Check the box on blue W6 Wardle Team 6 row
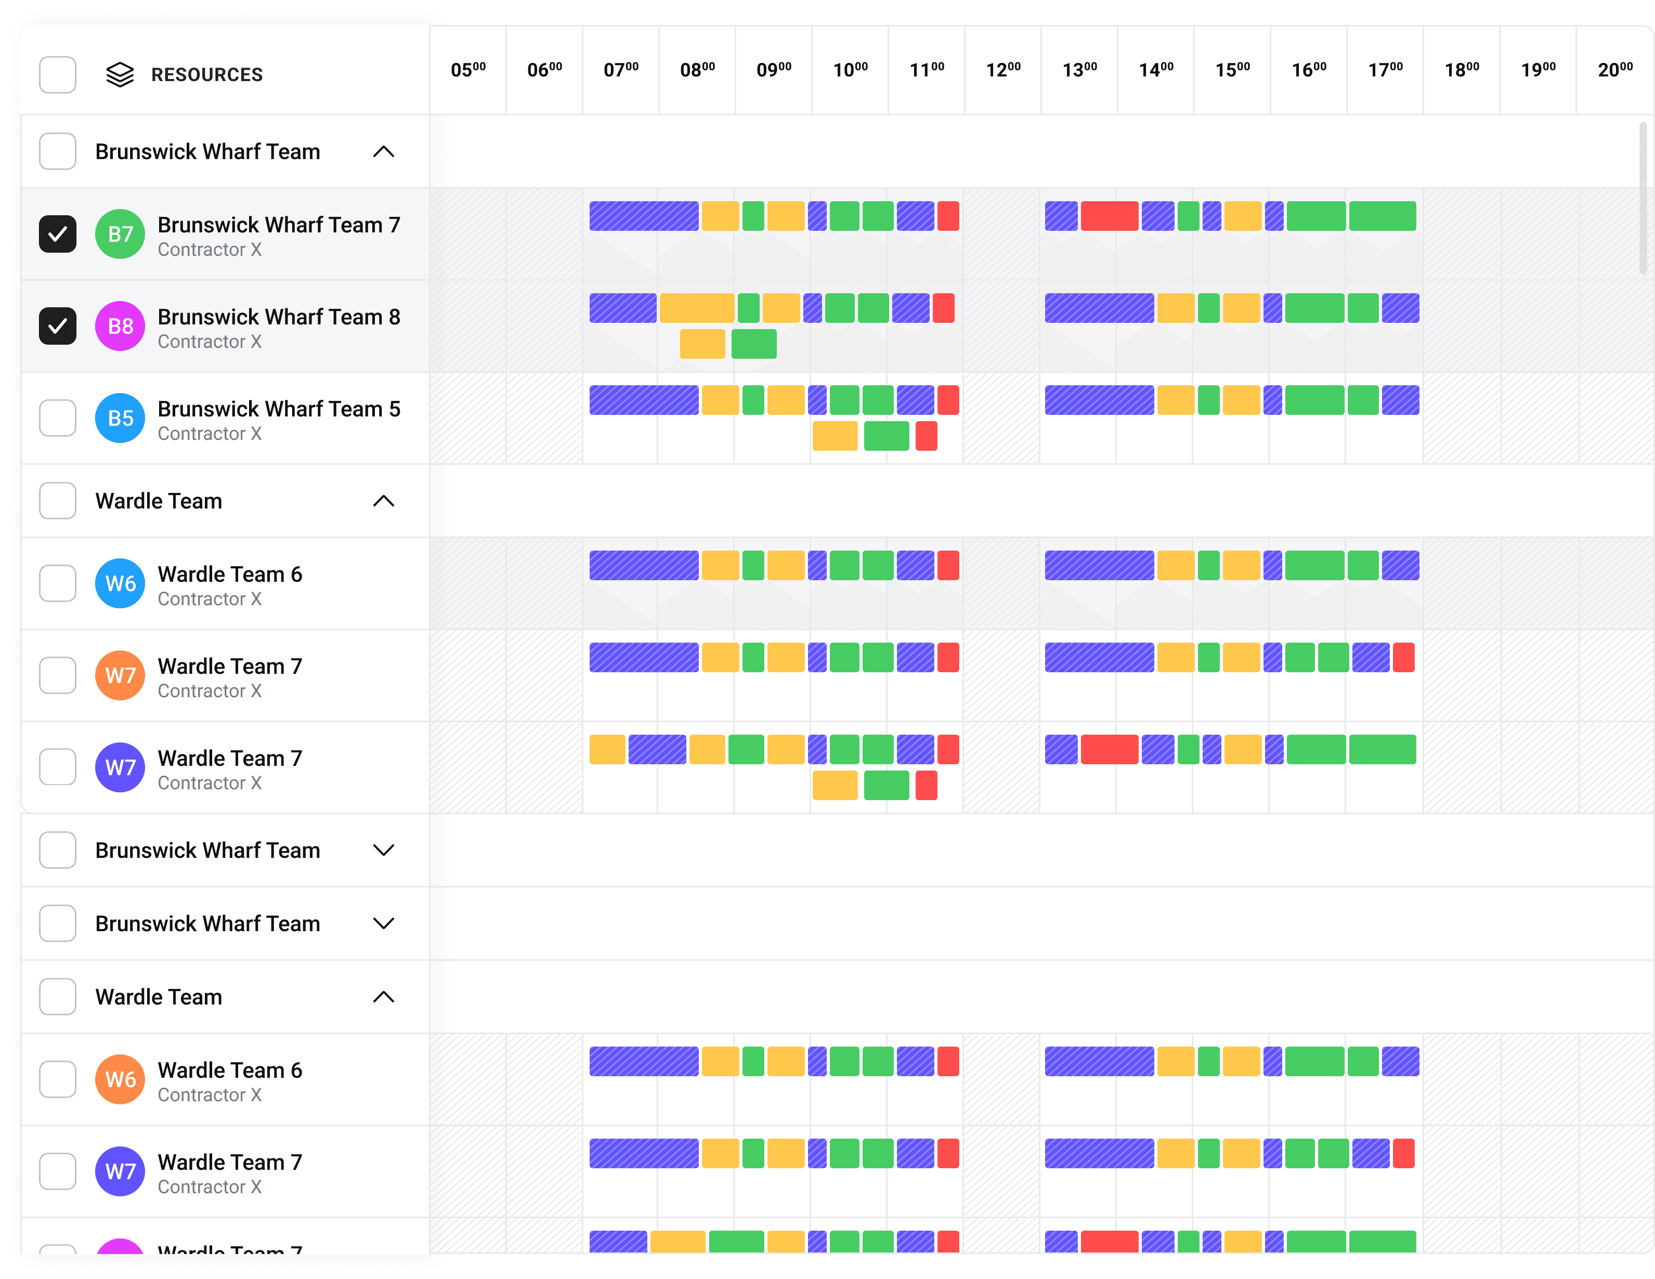The image size is (1655, 1279). click(x=58, y=583)
